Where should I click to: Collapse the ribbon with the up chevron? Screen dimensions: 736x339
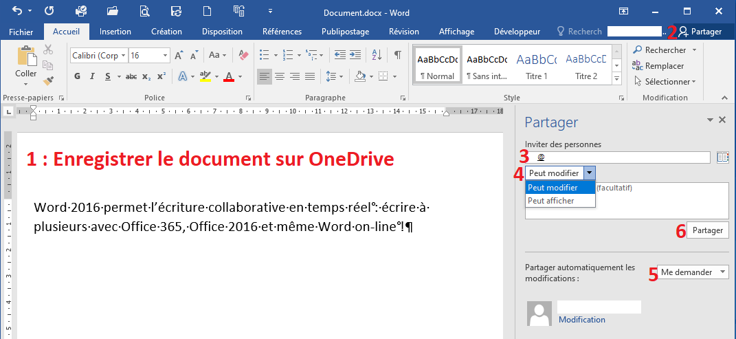coord(725,98)
